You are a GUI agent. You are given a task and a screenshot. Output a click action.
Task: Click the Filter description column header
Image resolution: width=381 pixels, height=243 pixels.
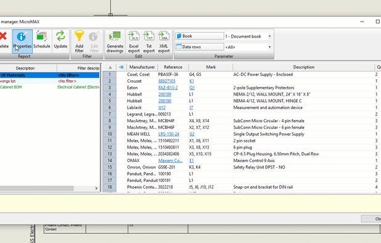point(78,68)
